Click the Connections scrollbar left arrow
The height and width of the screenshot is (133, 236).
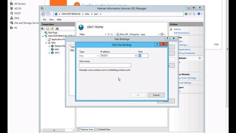point(42,130)
